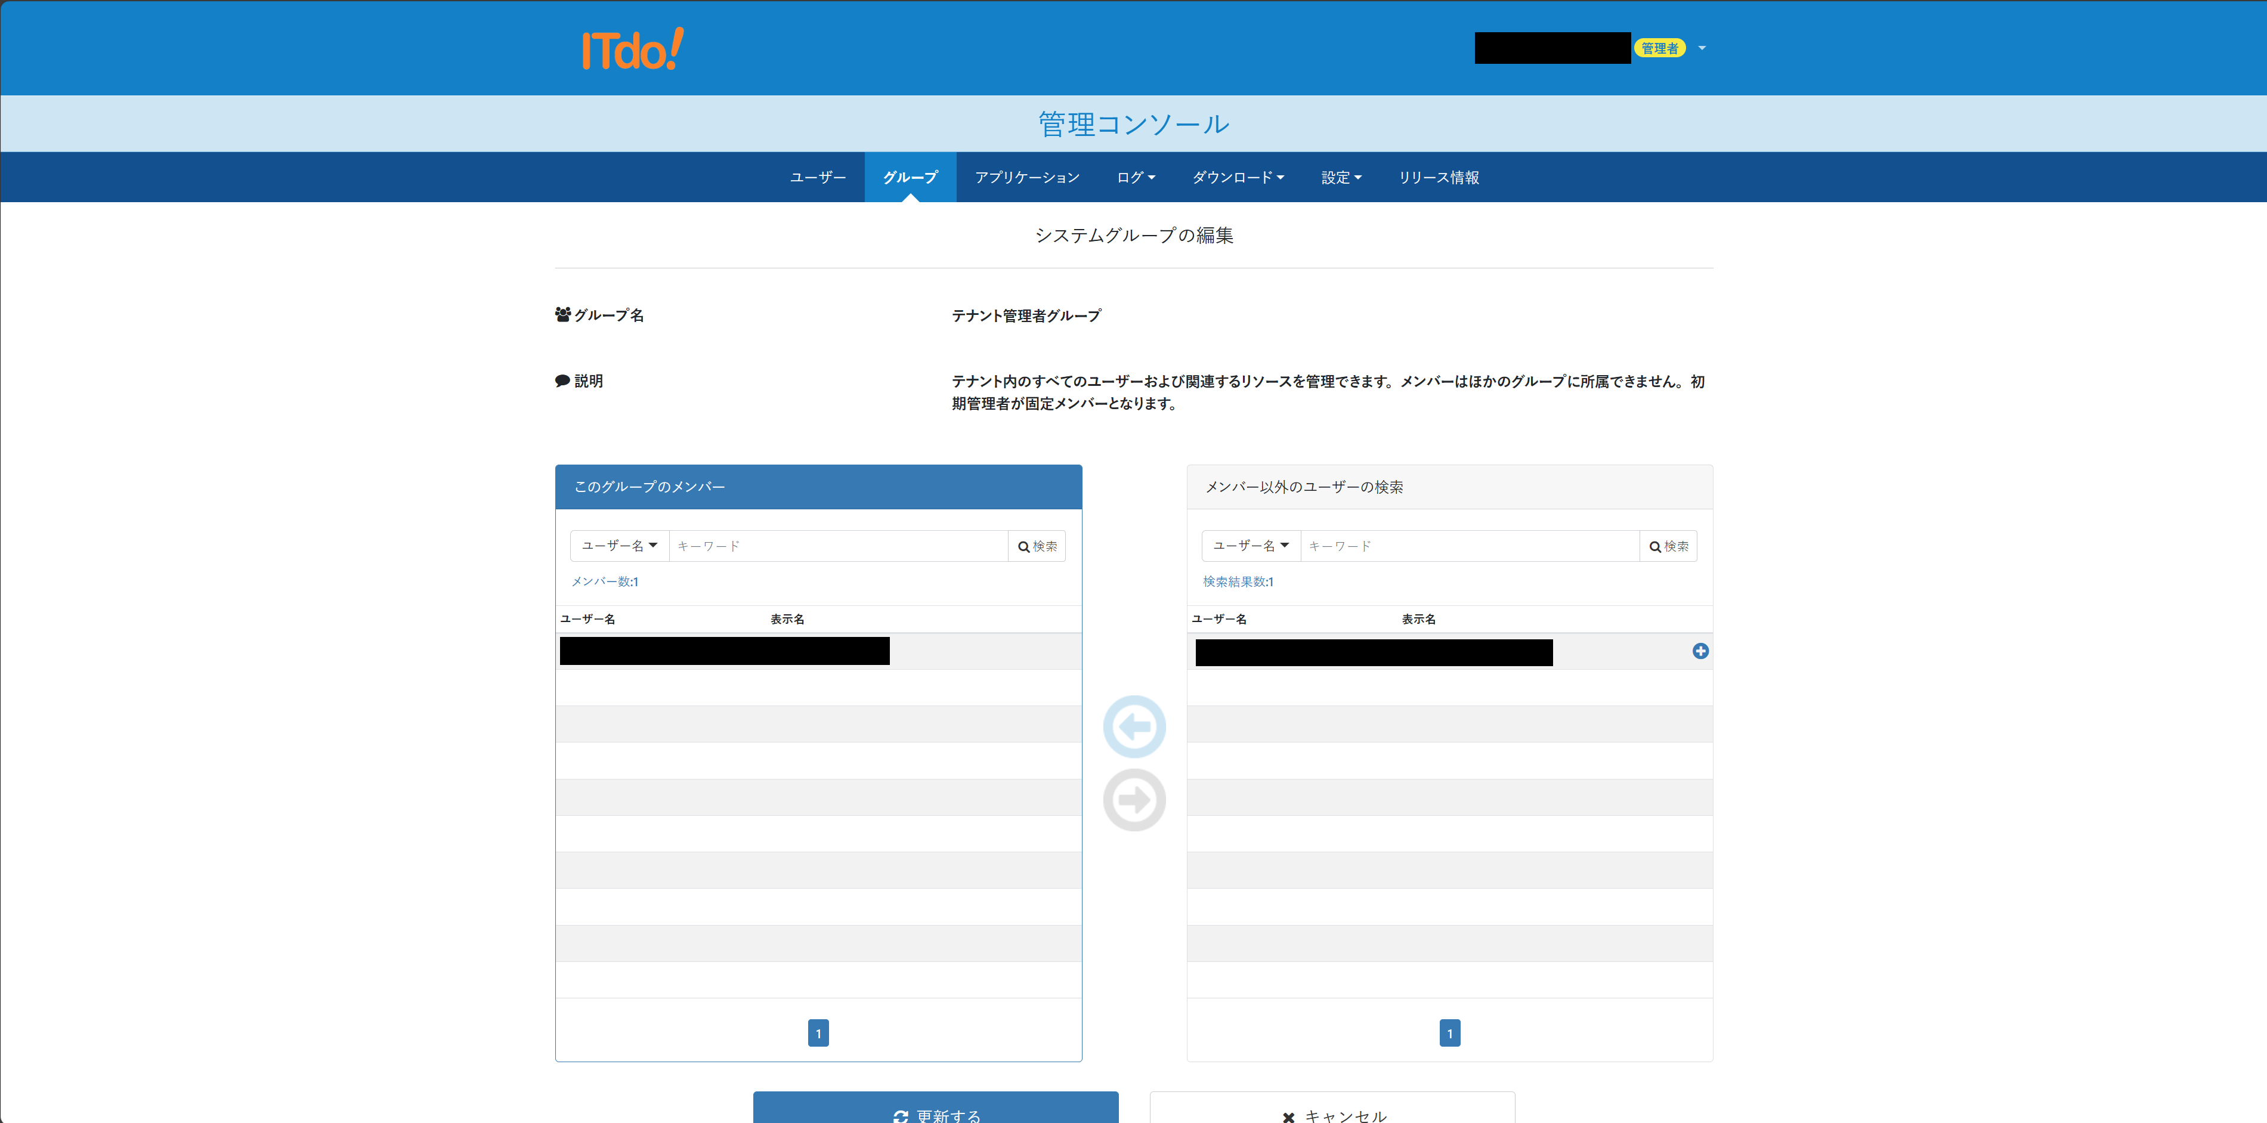The width and height of the screenshot is (2267, 1123).
Task: Open the アプリケーション tab
Action: pos(1027,178)
